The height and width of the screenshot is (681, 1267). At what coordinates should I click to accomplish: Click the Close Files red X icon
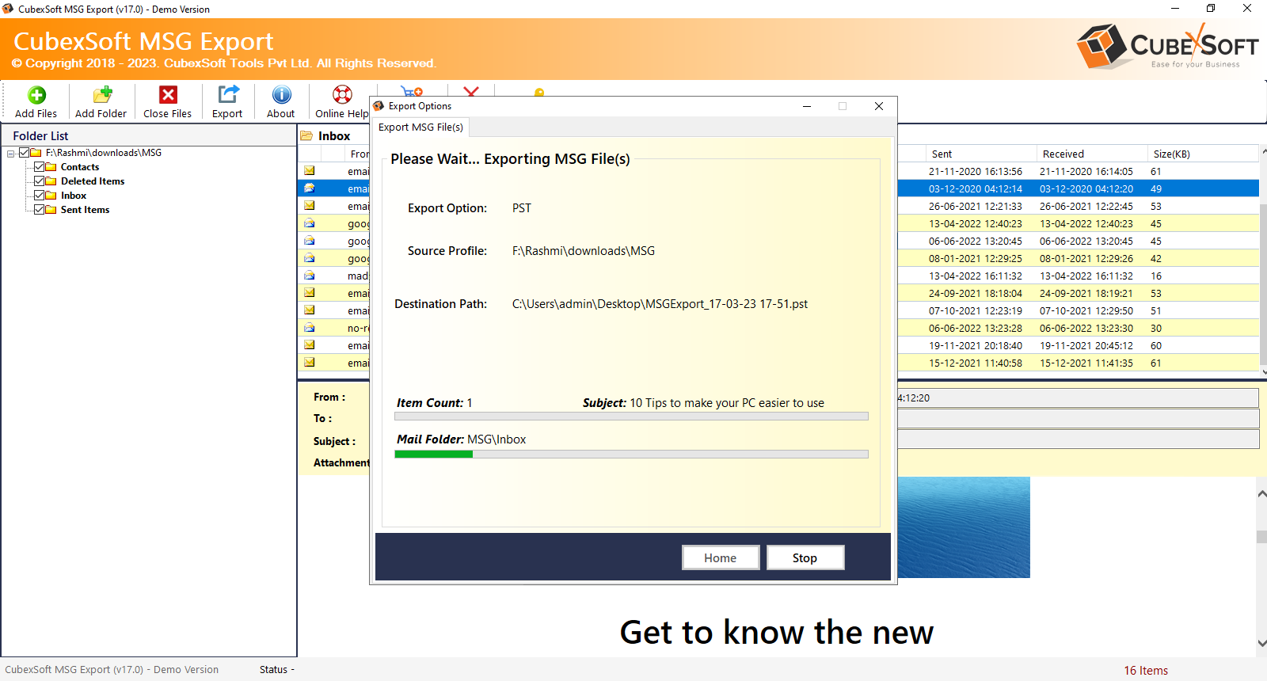pyautogui.click(x=168, y=95)
